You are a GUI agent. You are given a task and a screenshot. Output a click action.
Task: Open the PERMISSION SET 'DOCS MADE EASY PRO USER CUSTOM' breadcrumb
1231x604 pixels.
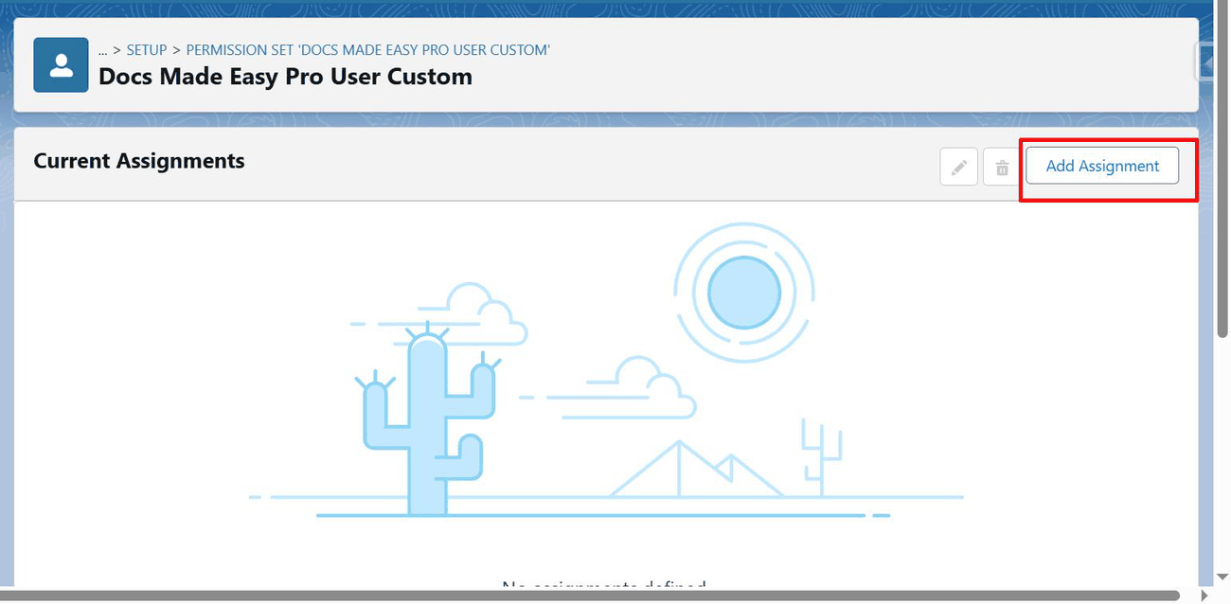[367, 50]
